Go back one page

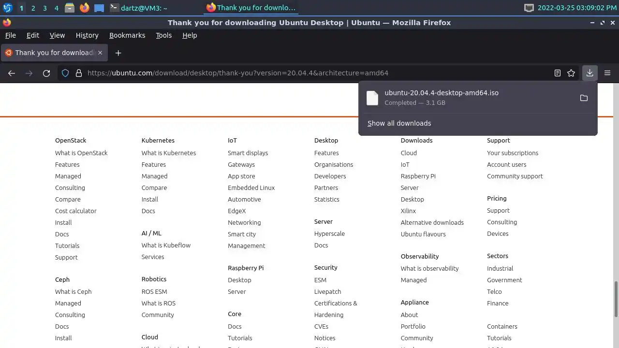click(x=12, y=73)
